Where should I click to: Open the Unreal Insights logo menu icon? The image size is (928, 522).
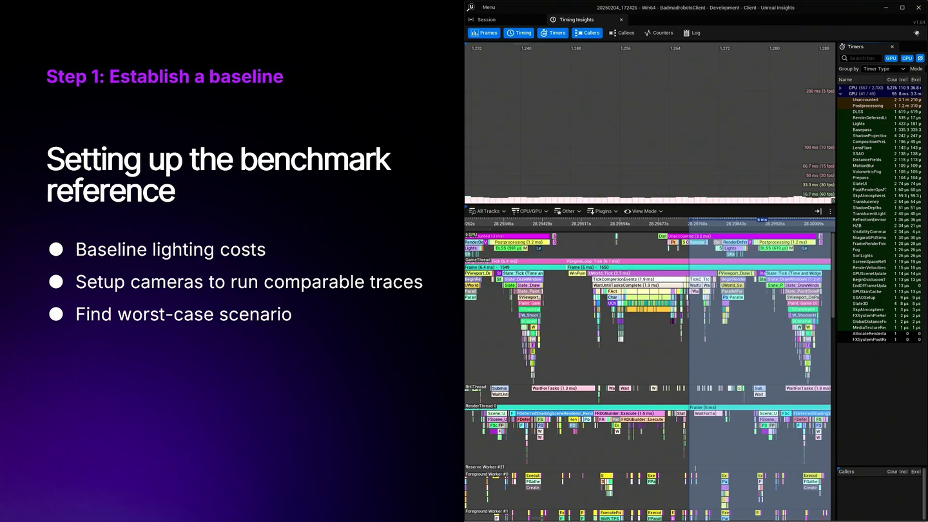click(x=471, y=7)
